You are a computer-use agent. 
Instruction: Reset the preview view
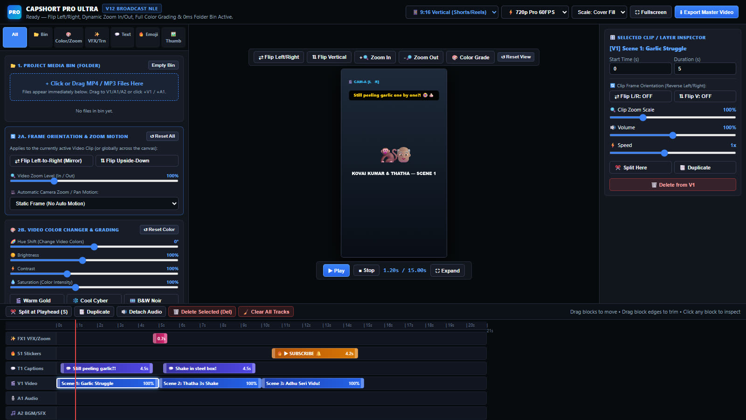[x=516, y=57]
